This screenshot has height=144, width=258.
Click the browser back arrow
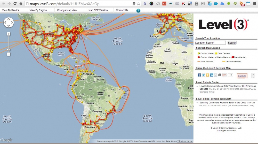(x=3, y=3)
